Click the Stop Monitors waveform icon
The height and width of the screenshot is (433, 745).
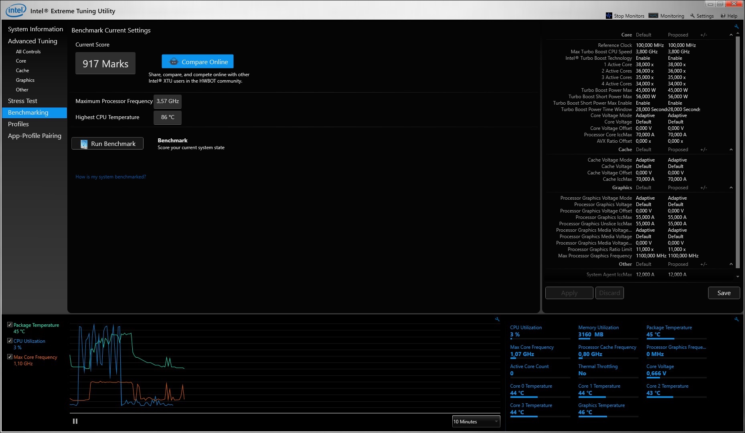click(x=609, y=16)
